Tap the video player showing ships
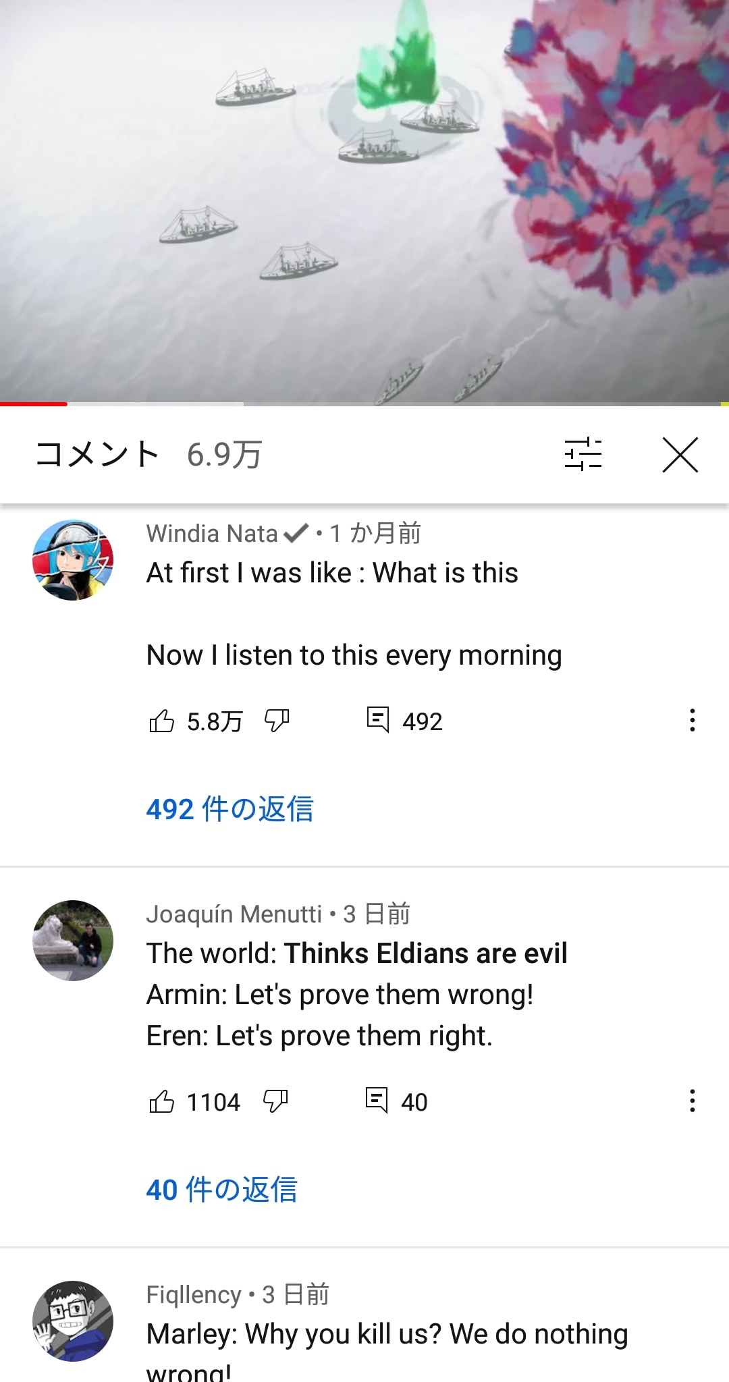 click(x=364, y=200)
